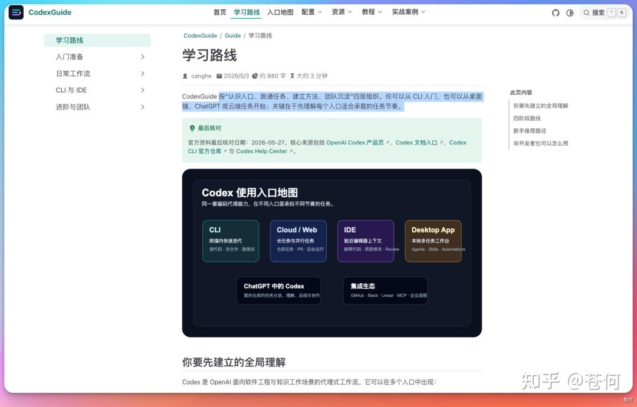The width and height of the screenshot is (637, 407).
Task: Click the ChatGPT 中的 Codex card
Action: 278,290
